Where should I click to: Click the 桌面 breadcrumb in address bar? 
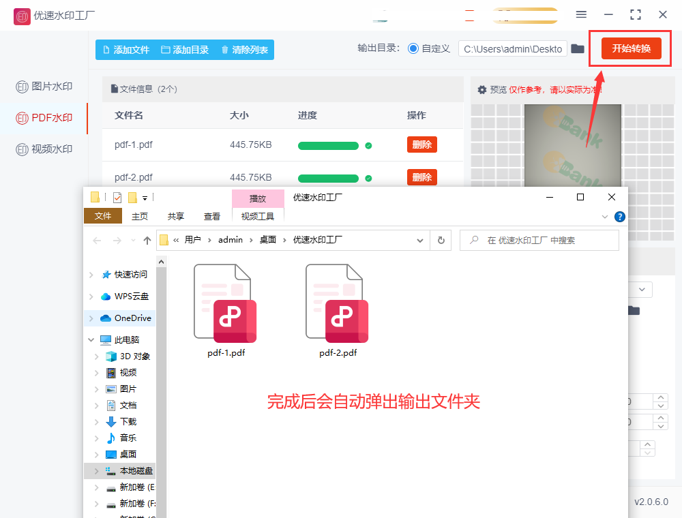268,240
